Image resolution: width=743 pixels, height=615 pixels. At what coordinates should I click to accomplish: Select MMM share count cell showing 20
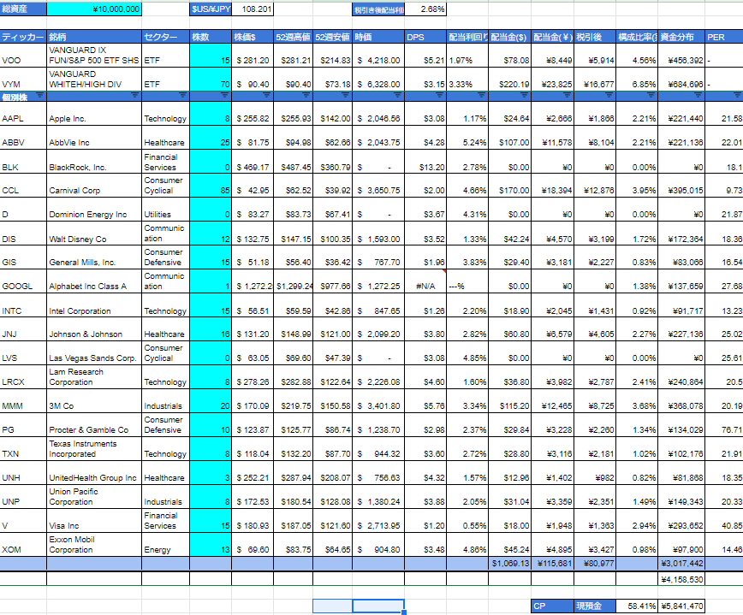click(211, 401)
